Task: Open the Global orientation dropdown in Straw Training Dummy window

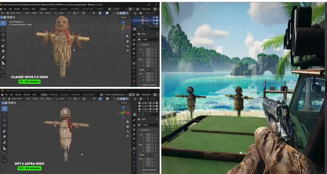Action: tap(61, 98)
